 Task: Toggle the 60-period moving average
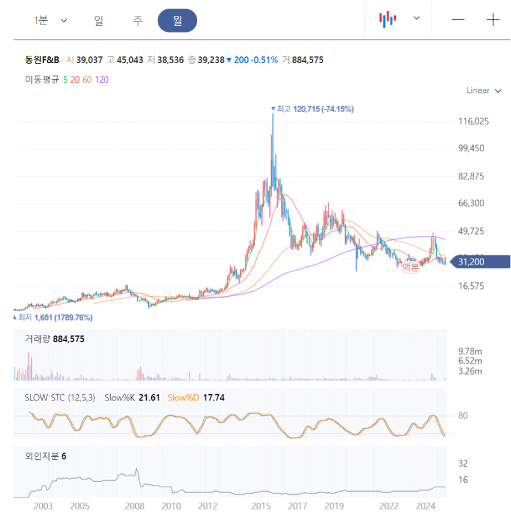coord(87,80)
